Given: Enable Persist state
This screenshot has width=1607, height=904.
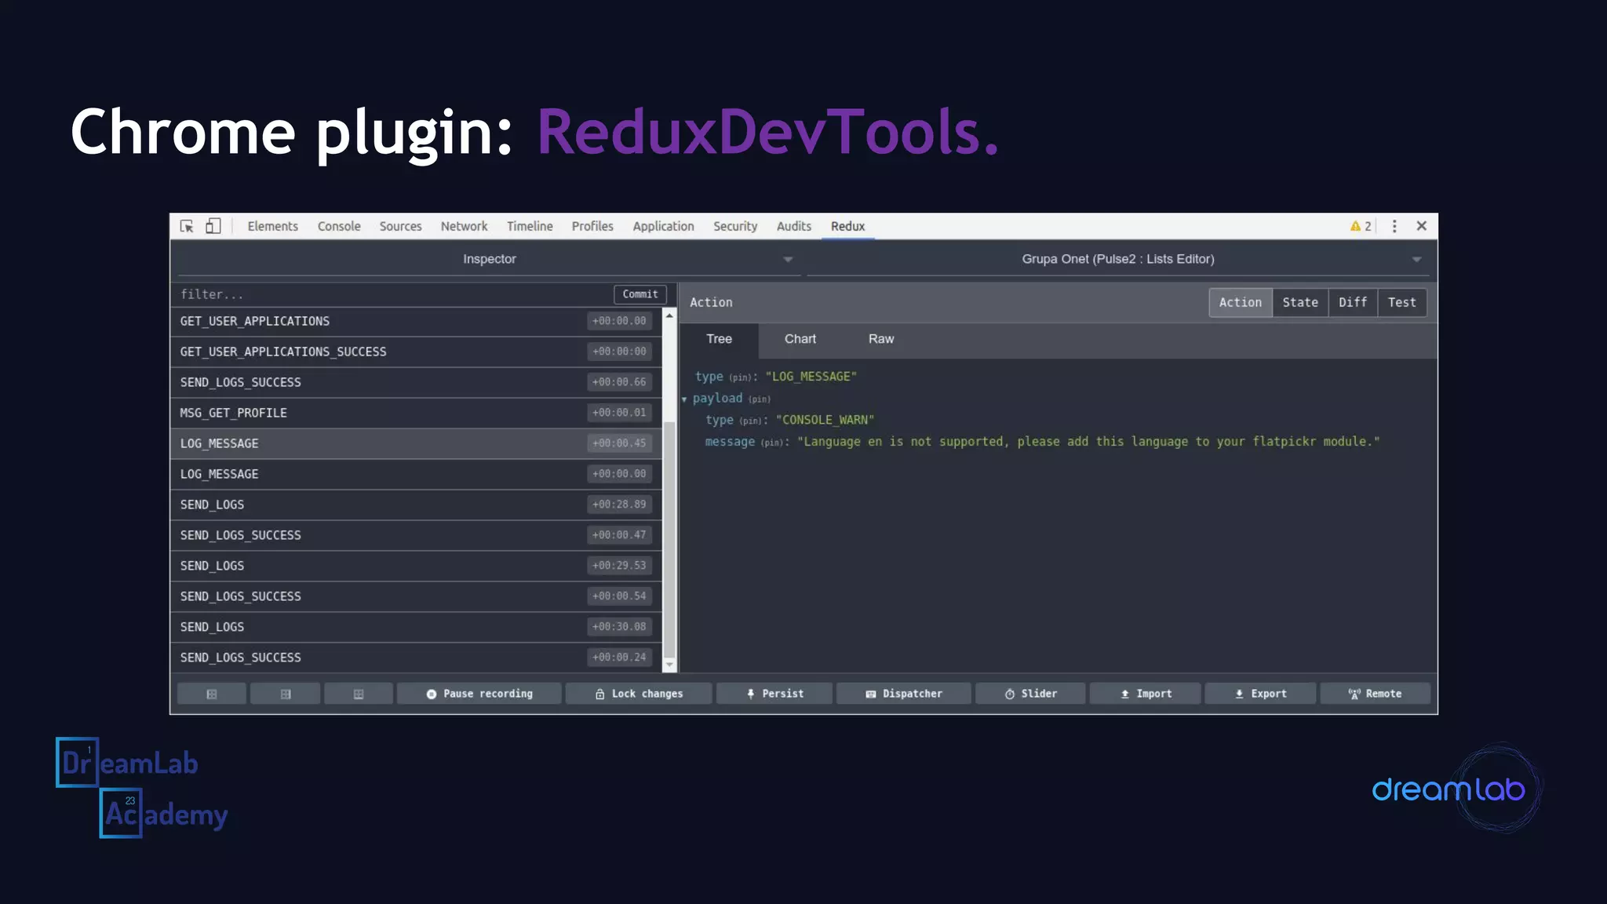Looking at the screenshot, I should point(774,694).
